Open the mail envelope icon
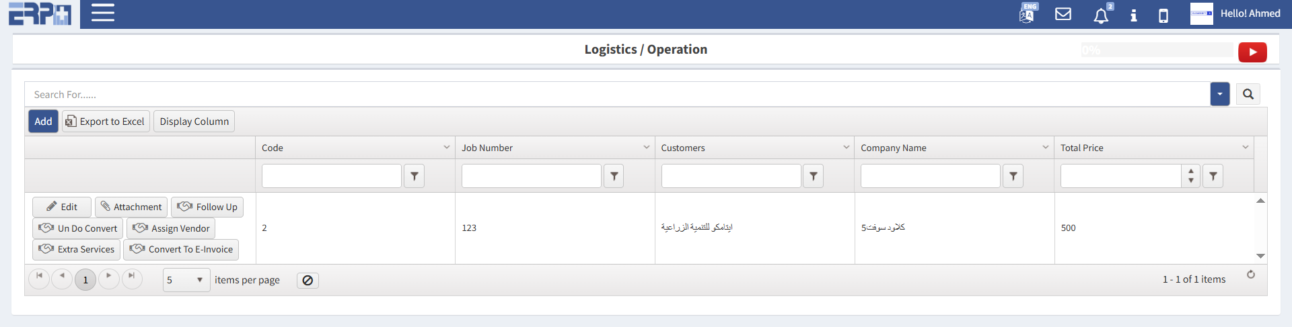The image size is (1292, 327). coord(1063,14)
